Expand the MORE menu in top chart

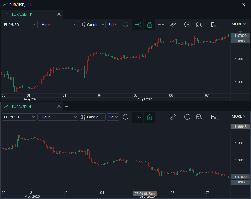239,24
